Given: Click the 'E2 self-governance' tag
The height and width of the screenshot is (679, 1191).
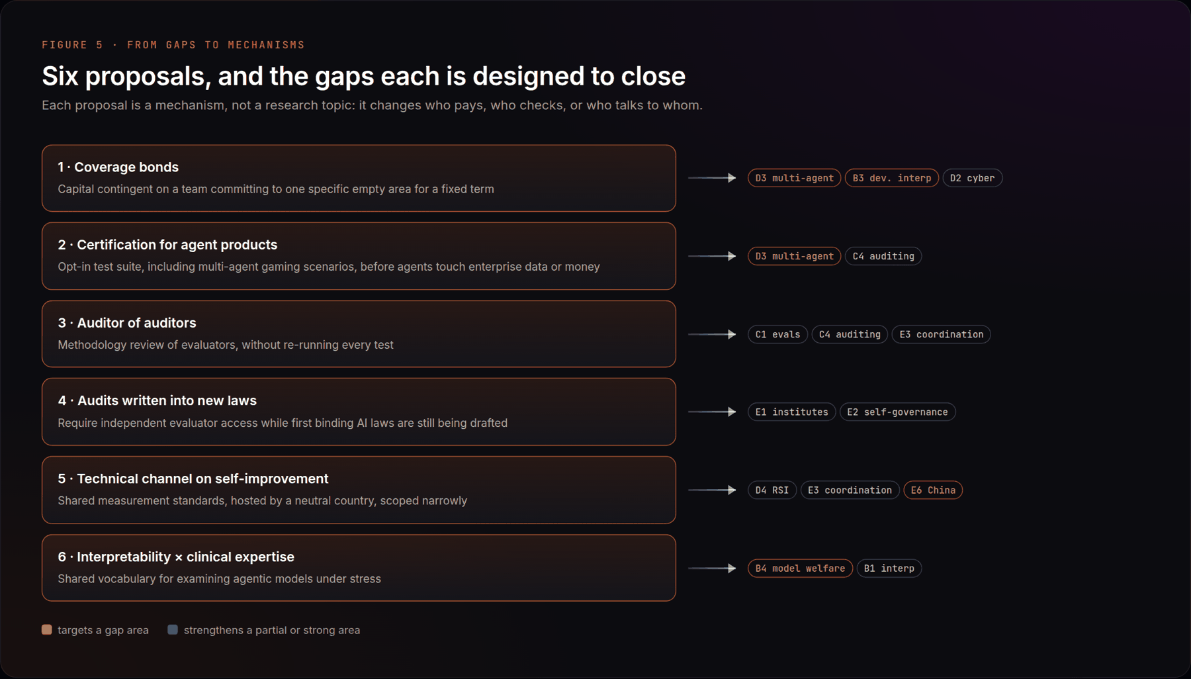Looking at the screenshot, I should point(897,412).
